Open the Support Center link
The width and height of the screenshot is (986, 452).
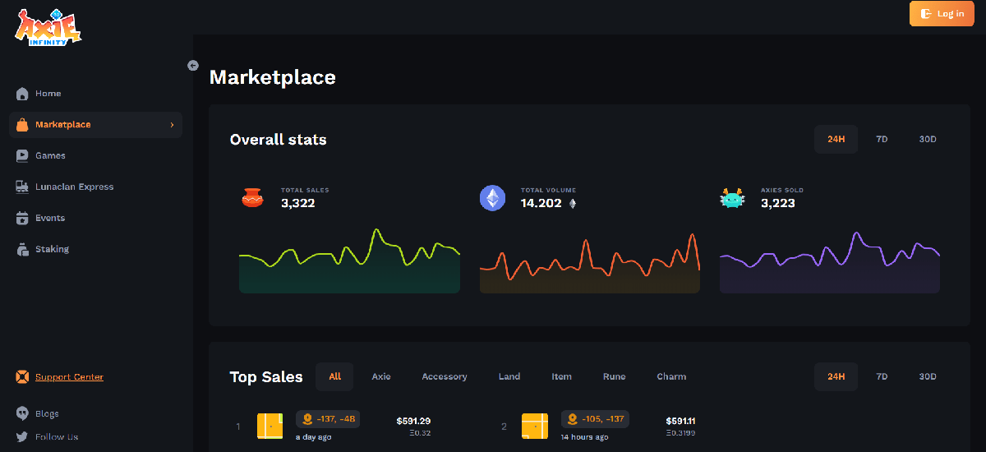pyautogui.click(x=69, y=377)
